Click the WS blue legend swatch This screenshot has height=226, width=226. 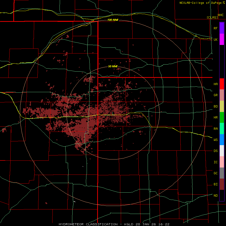pyautogui.click(x=222, y=140)
